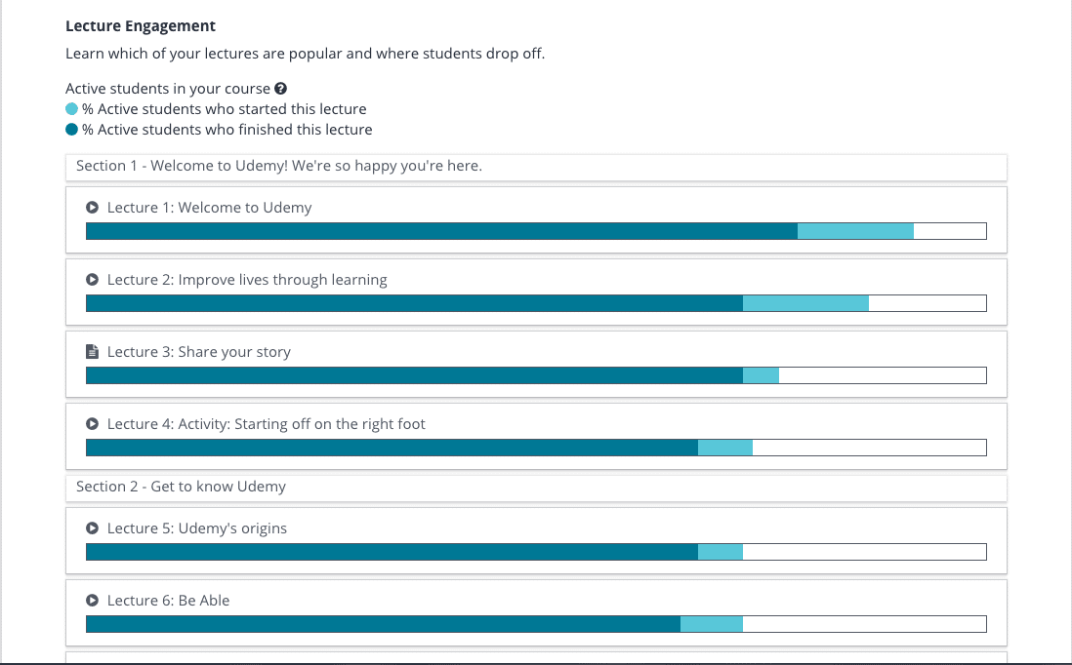The width and height of the screenshot is (1072, 665).
Task: Click the light blue started-lecture legend dot
Action: coord(72,109)
